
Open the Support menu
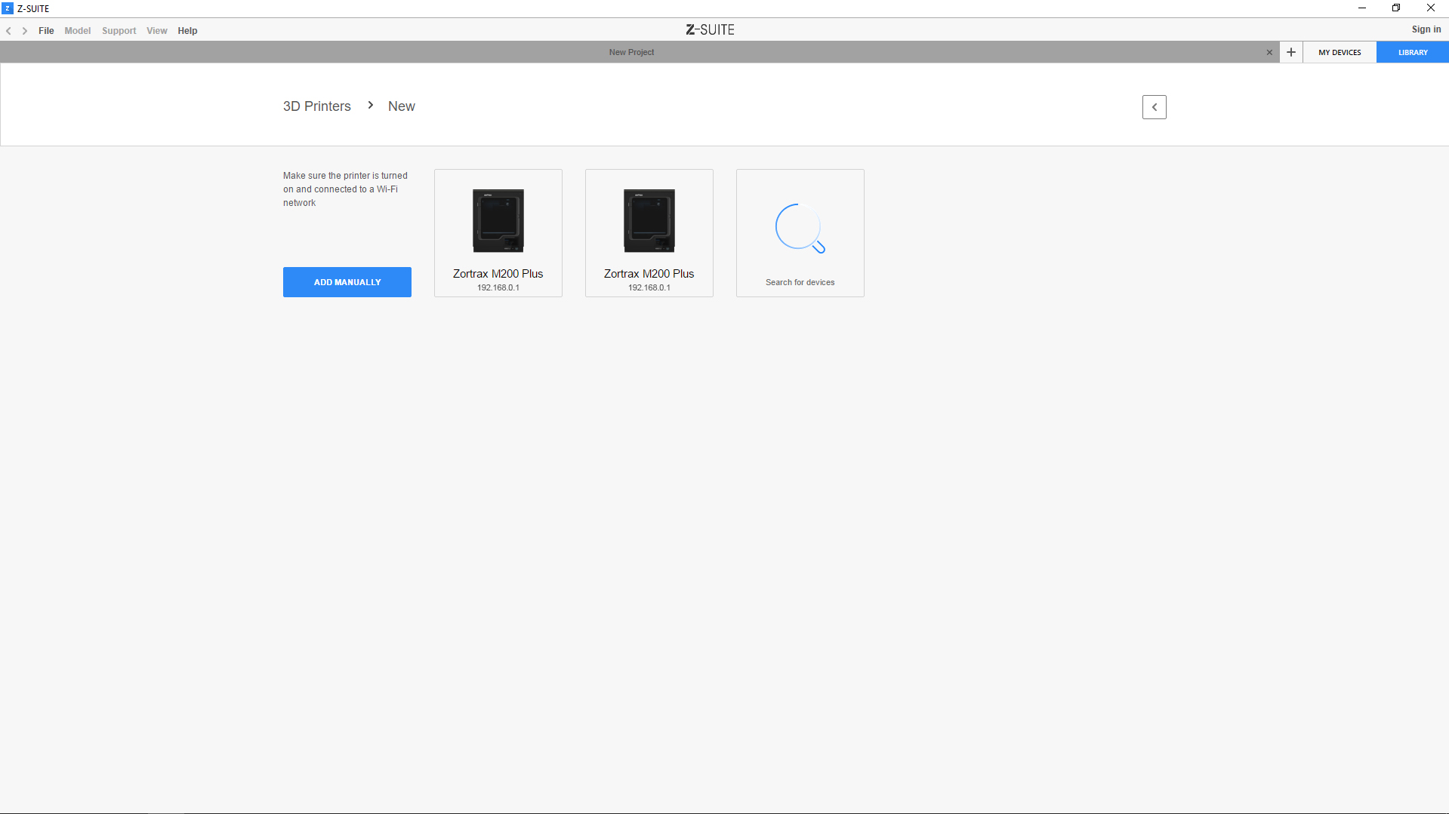coord(119,31)
